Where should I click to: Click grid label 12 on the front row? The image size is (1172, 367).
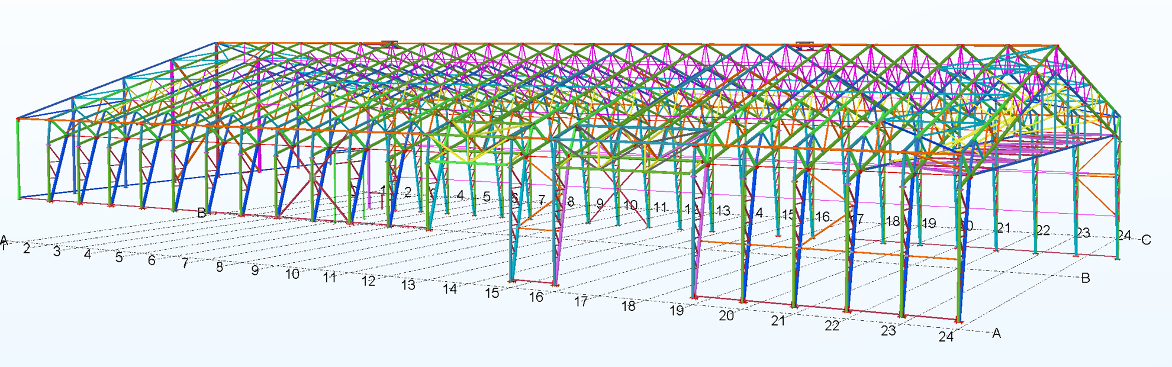coord(369,281)
